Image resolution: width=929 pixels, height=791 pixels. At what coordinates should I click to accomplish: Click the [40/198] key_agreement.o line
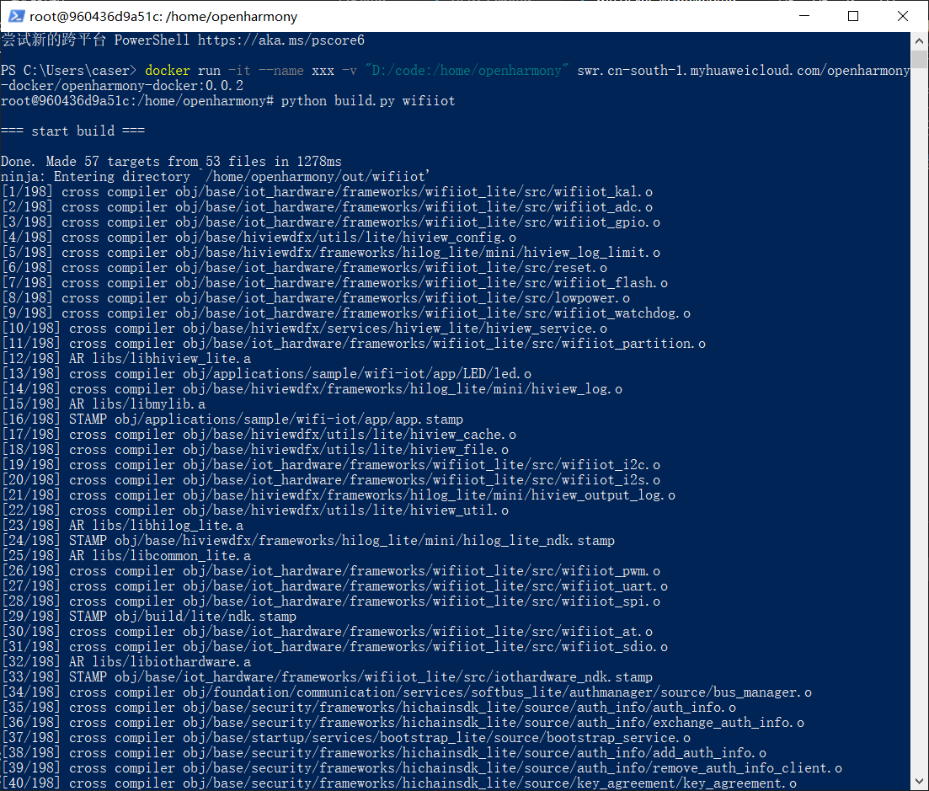tap(398, 783)
